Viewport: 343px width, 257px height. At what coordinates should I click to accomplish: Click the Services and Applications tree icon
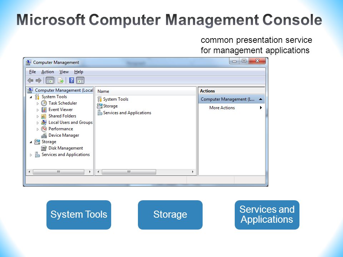click(38, 155)
